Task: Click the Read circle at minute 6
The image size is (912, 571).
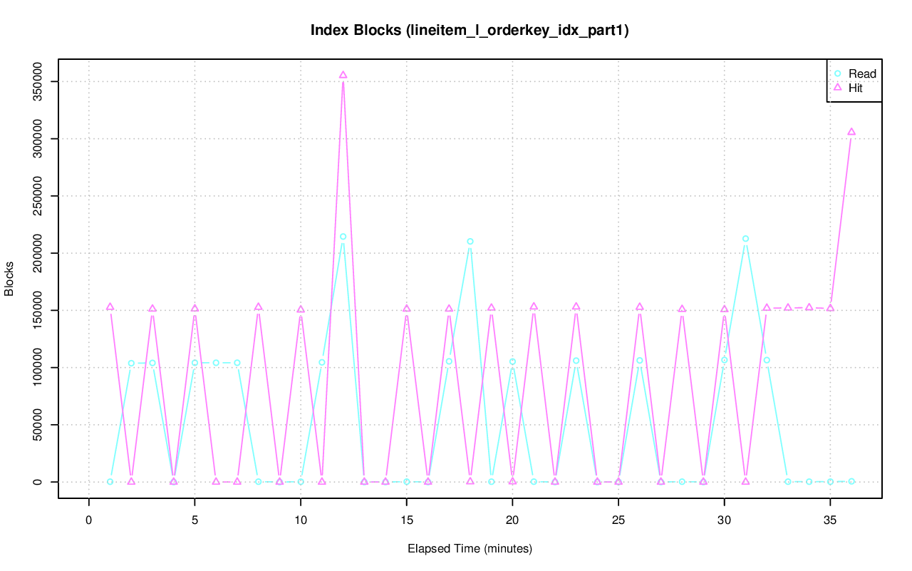Action: point(216,362)
